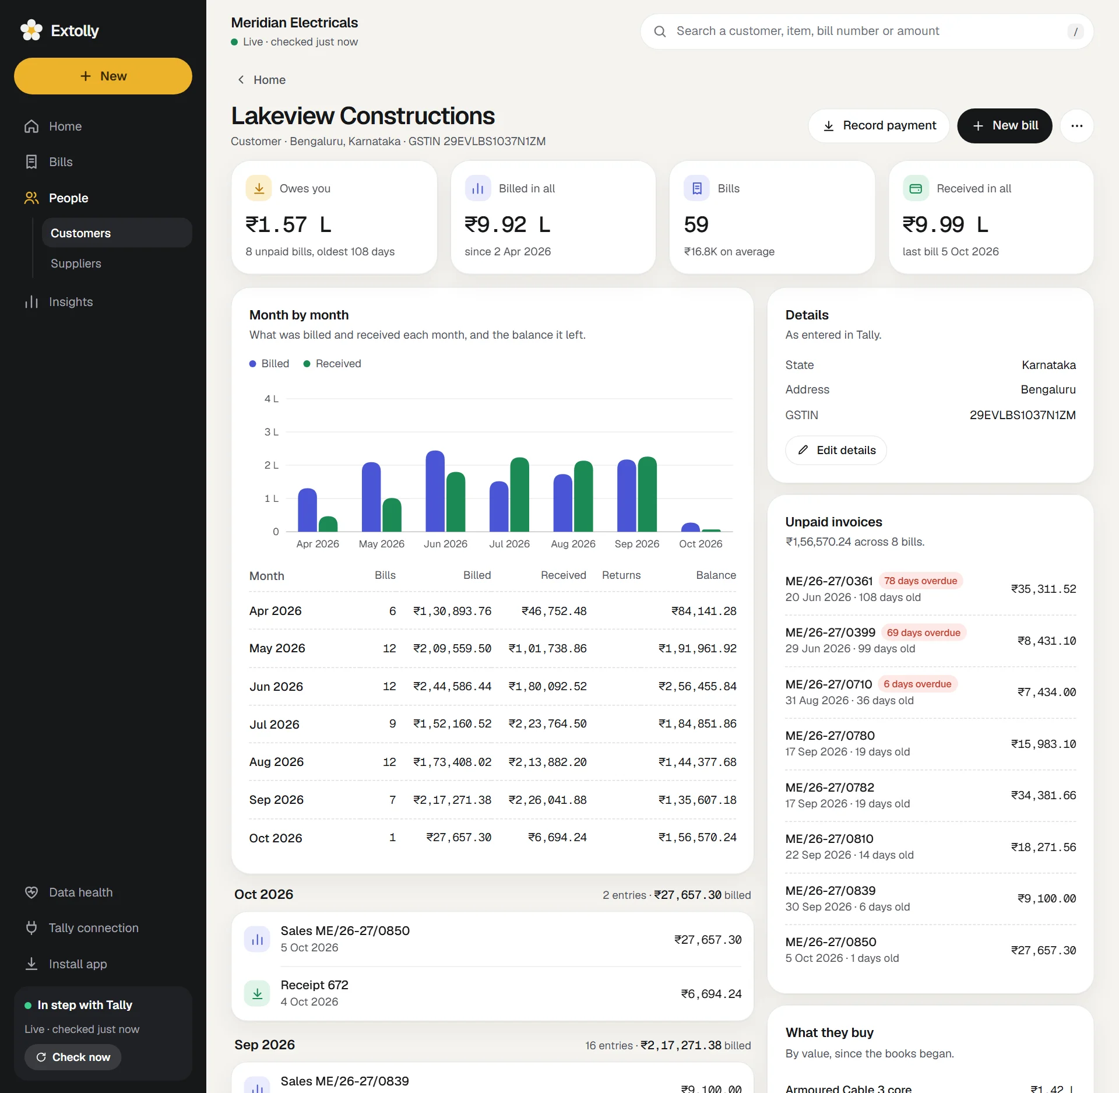Image resolution: width=1119 pixels, height=1093 pixels.
Task: Focus the search customer or bill field
Action: [867, 31]
